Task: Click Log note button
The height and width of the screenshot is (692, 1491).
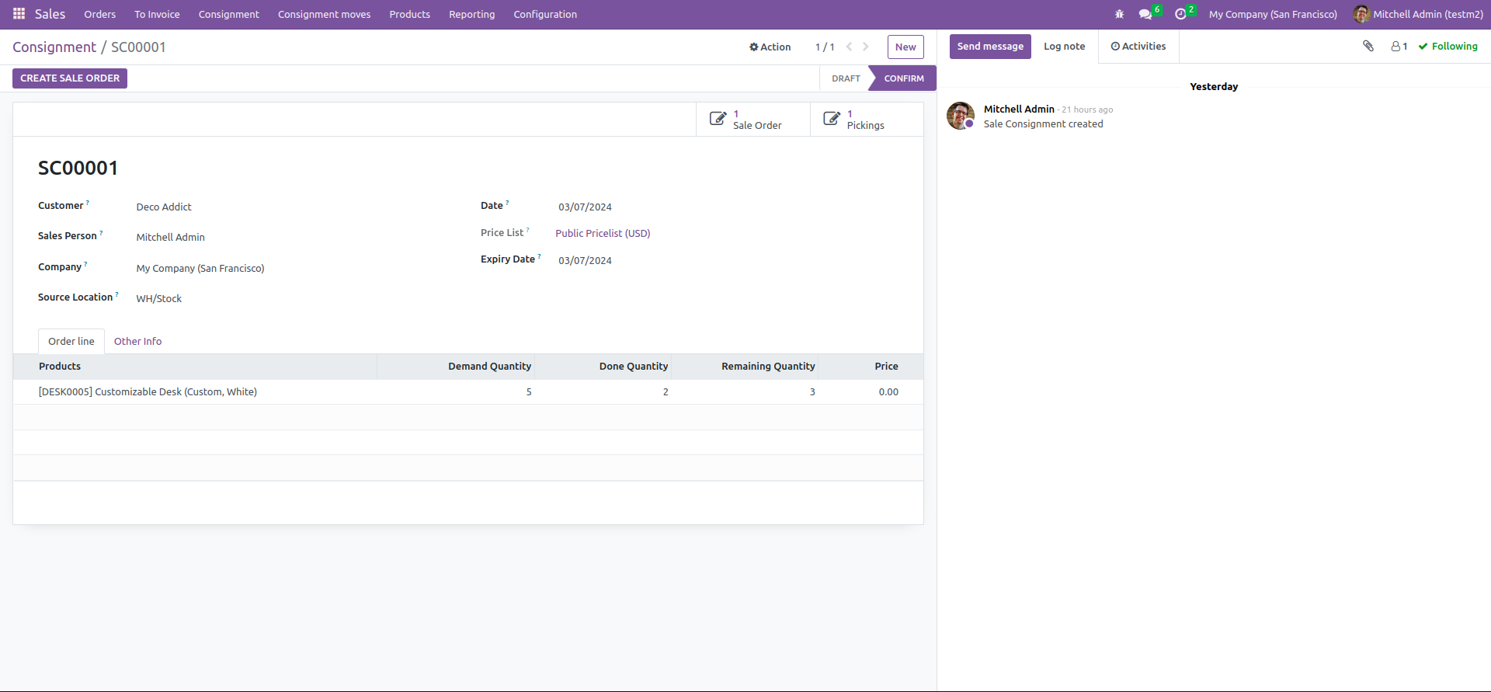Action: point(1065,47)
